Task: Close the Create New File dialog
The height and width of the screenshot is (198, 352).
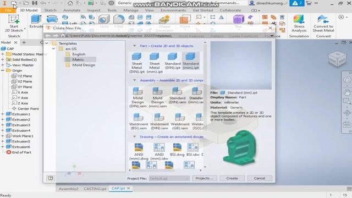Action: [270, 28]
